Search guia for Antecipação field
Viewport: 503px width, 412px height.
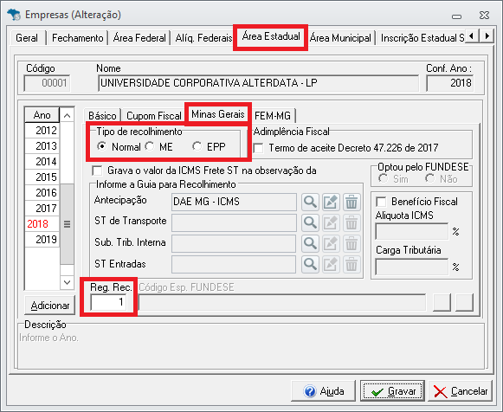coord(310,202)
